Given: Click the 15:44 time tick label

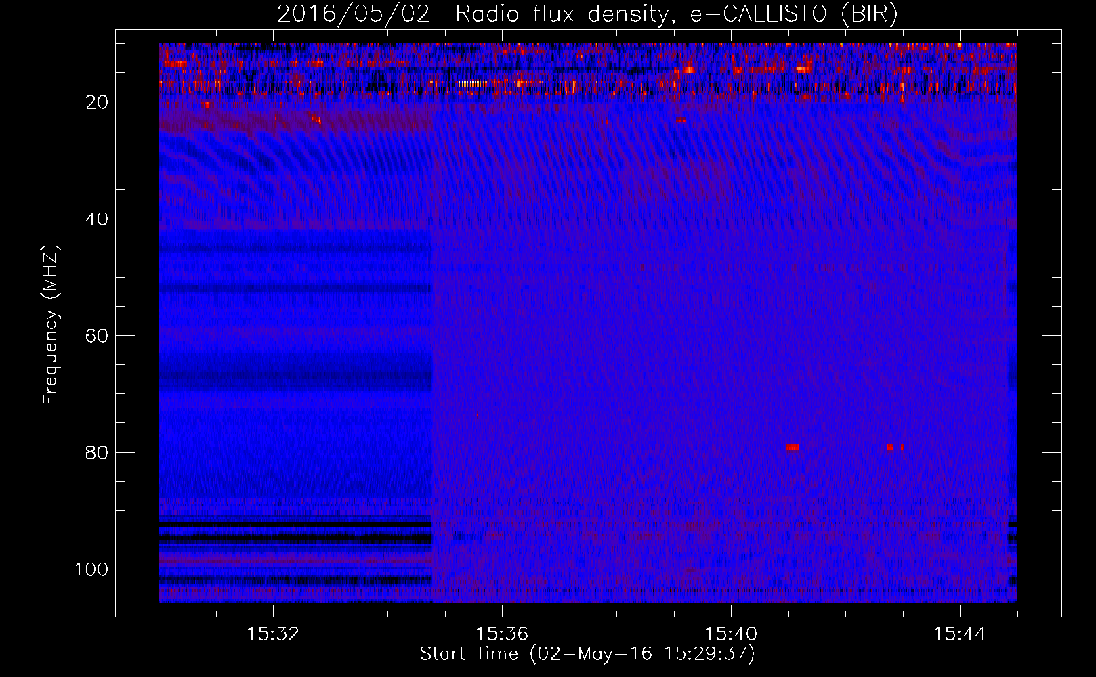Looking at the screenshot, I should click(x=960, y=634).
